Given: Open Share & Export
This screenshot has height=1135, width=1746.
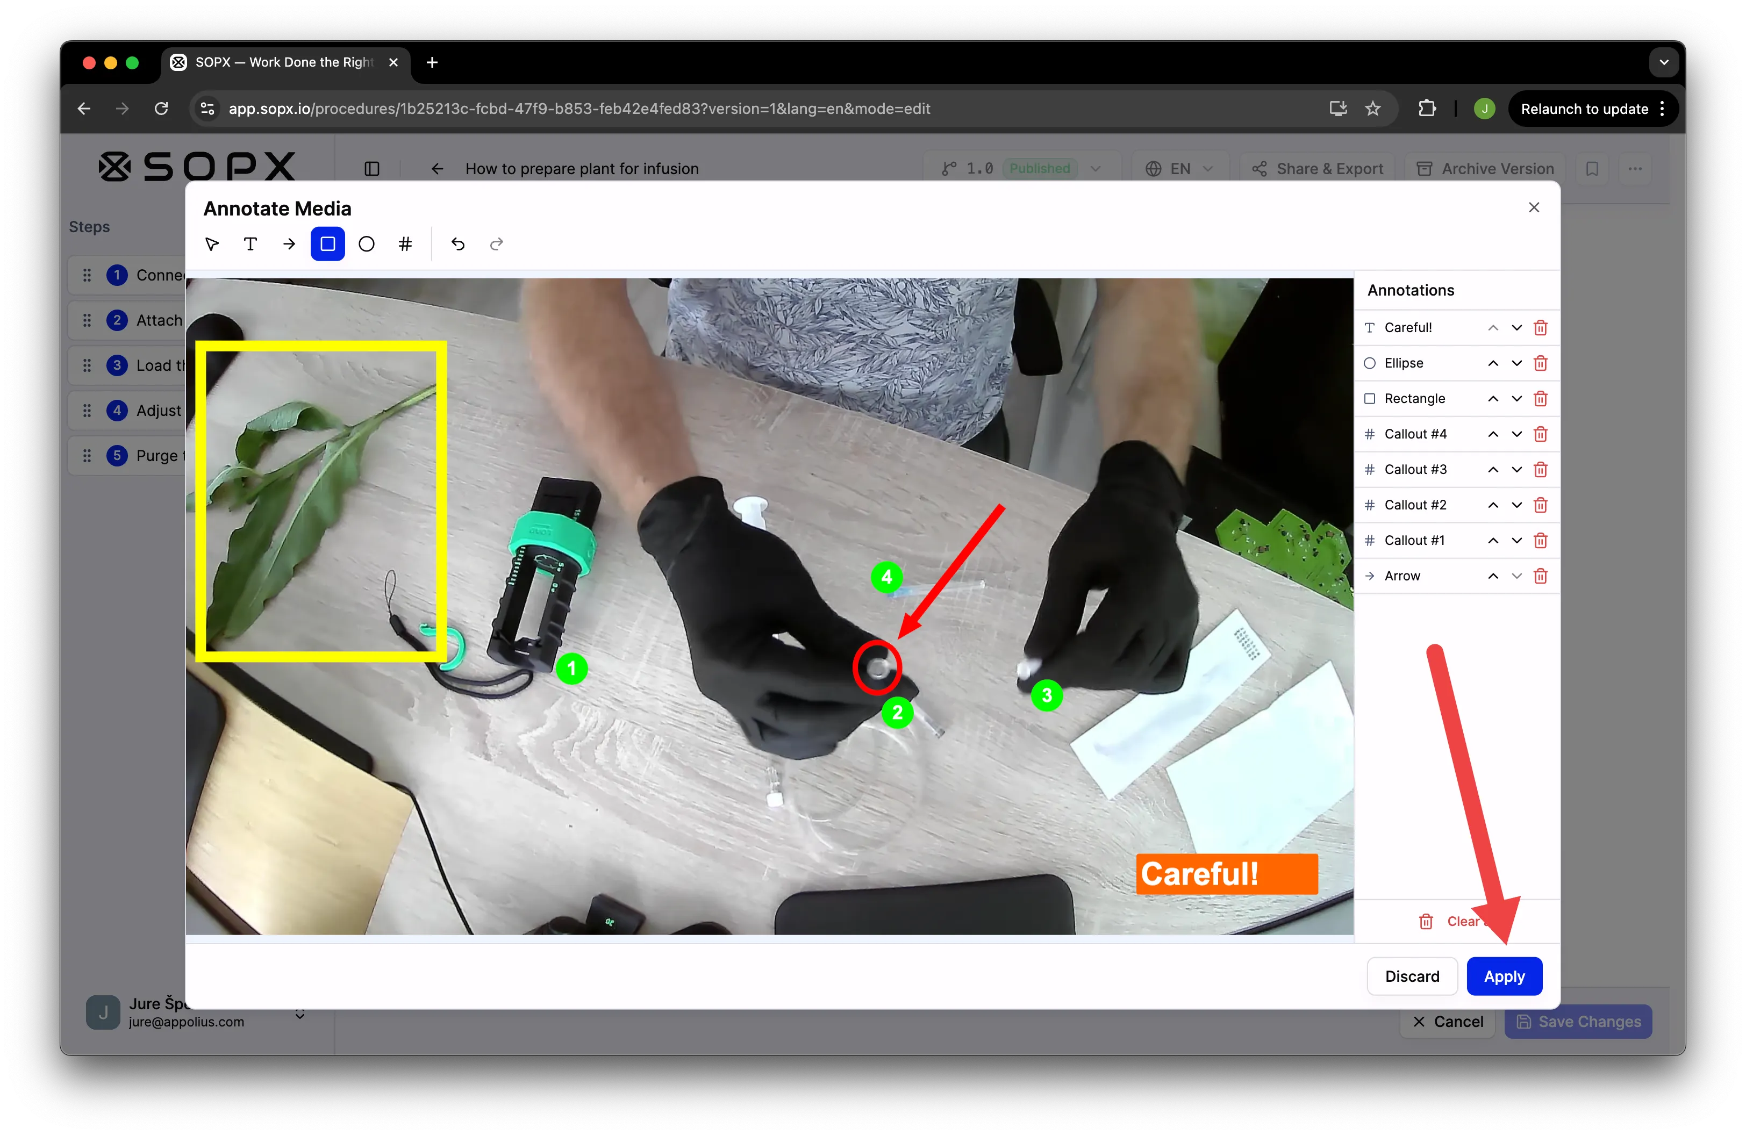Looking at the screenshot, I should coord(1318,169).
